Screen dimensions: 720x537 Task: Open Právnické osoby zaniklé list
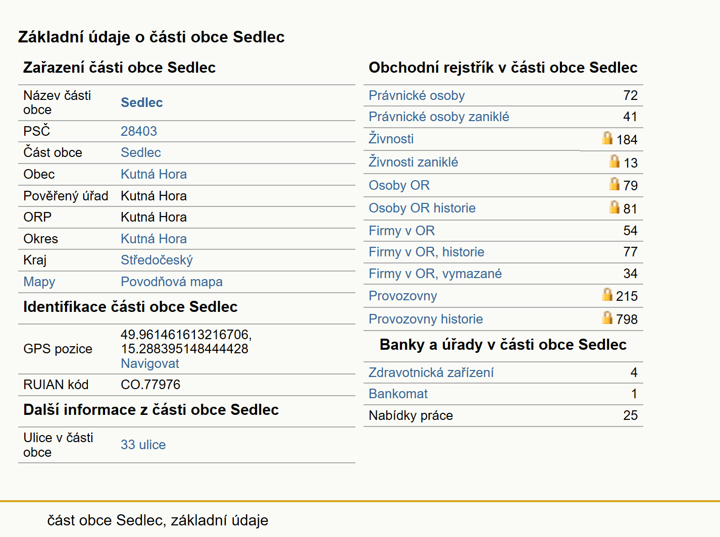439,117
